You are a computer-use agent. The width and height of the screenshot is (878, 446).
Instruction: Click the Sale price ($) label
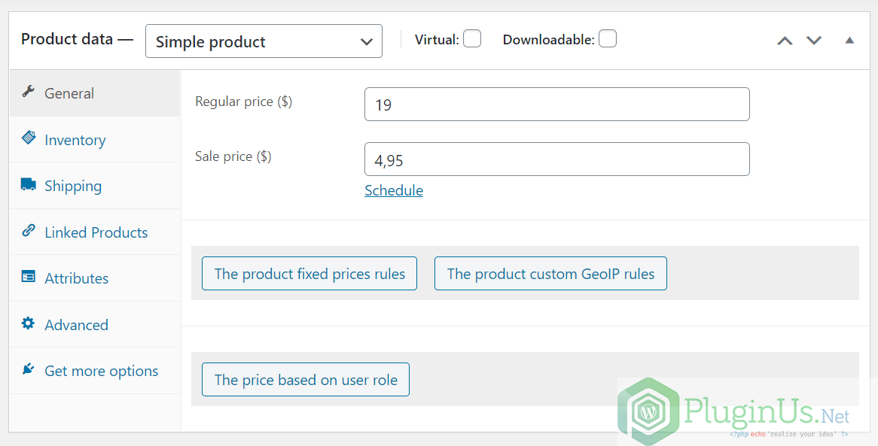point(233,156)
